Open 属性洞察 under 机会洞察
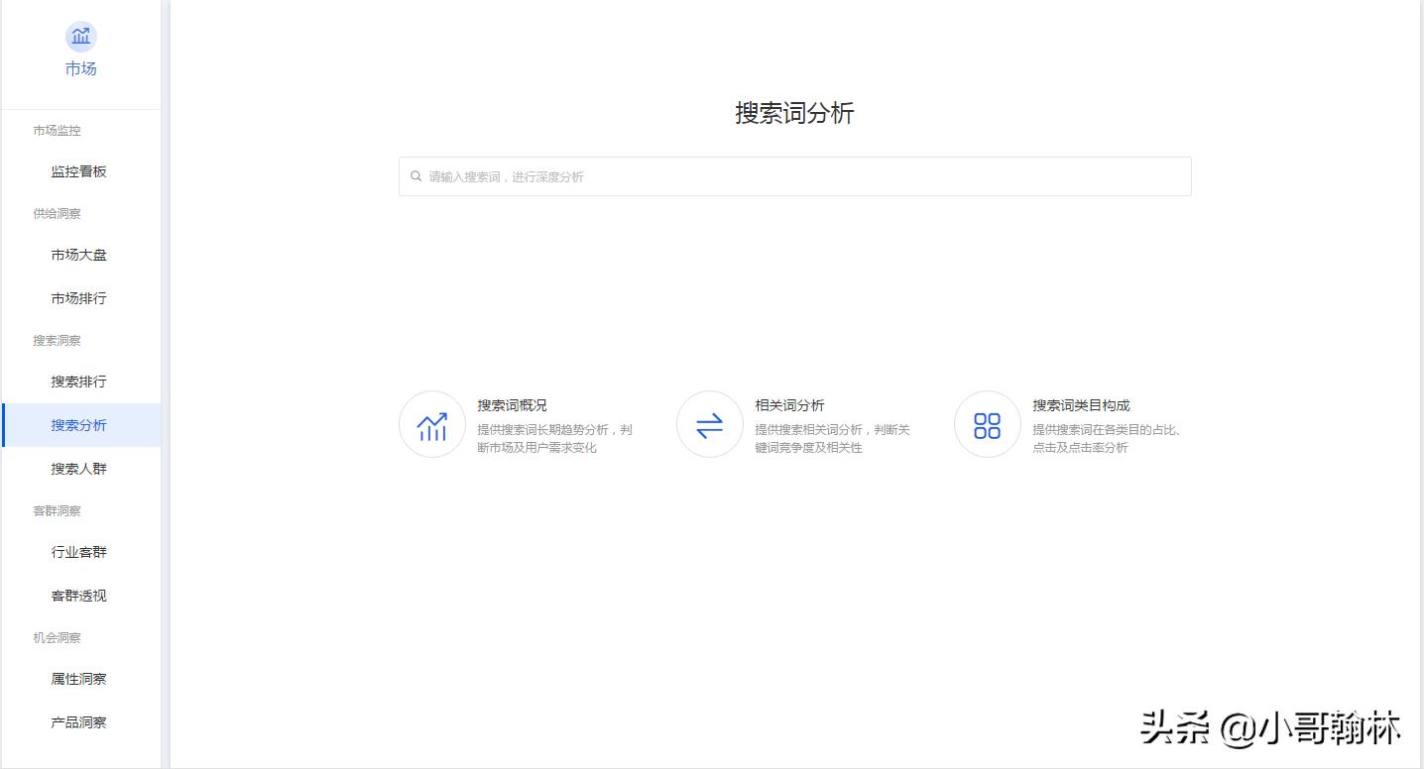Screen dimensions: 1424x769 [x=77, y=679]
